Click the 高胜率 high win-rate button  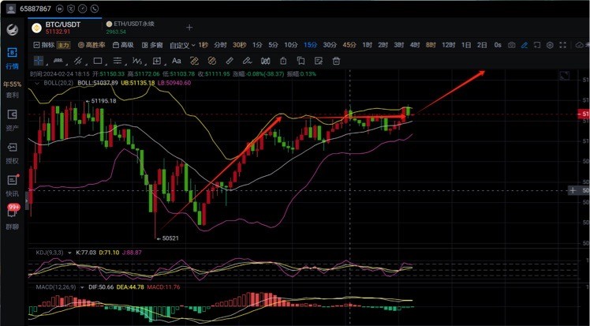[91, 45]
